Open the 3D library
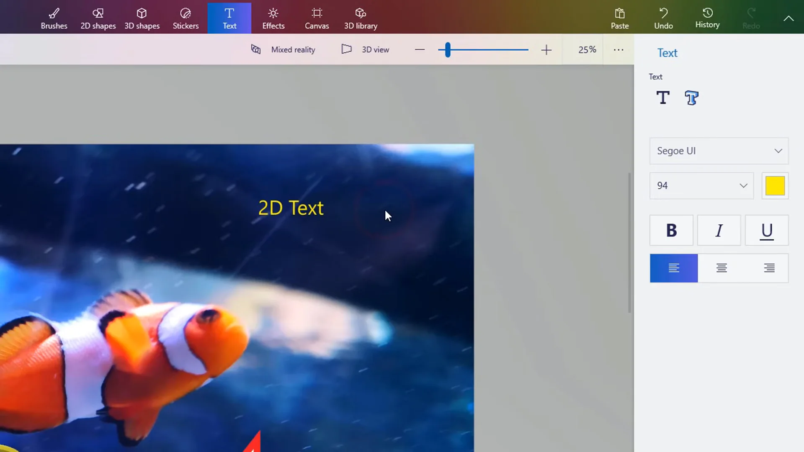 point(361,18)
